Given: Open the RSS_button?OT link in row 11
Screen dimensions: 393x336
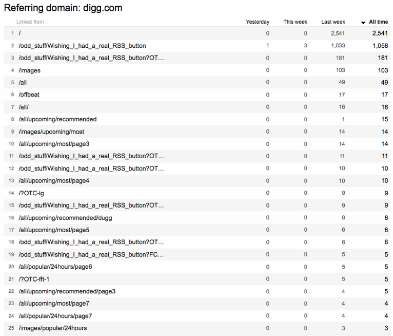Looking at the screenshot, I should click(x=91, y=156).
